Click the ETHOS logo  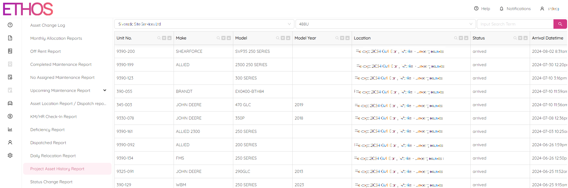28,9
